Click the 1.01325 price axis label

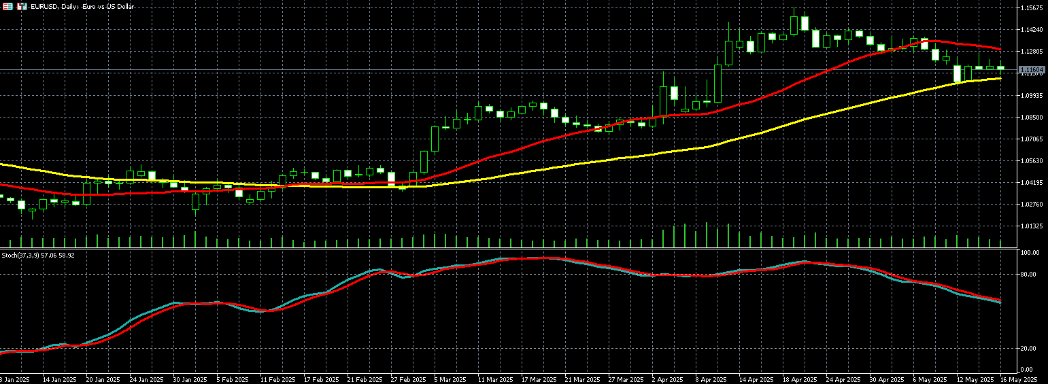[1032, 226]
